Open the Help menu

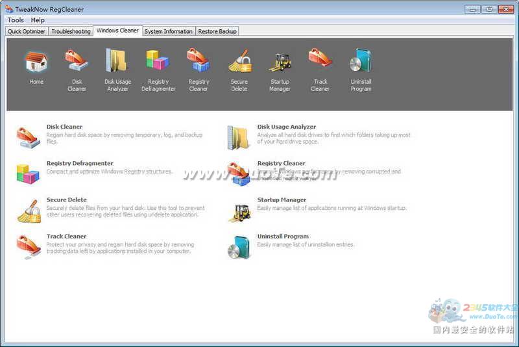tap(38, 20)
